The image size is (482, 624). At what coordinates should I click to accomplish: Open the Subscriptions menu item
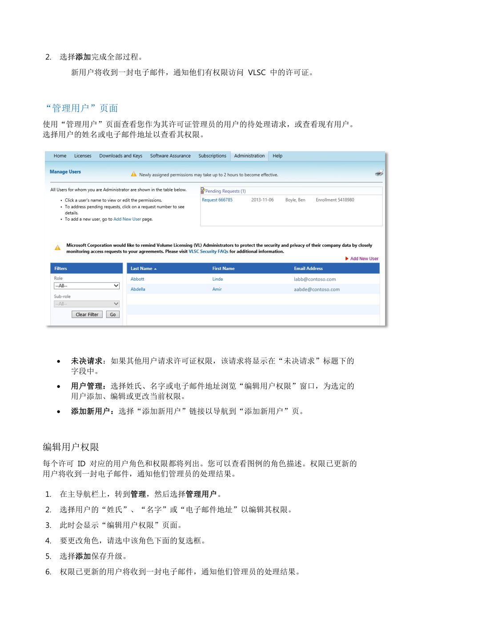(212, 156)
